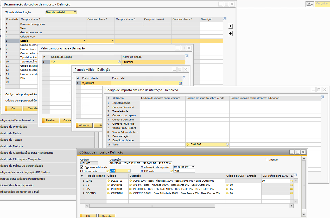Screen dimensions: 330x218
Task: Move priority row down with arrow button
Action: pos(231,34)
